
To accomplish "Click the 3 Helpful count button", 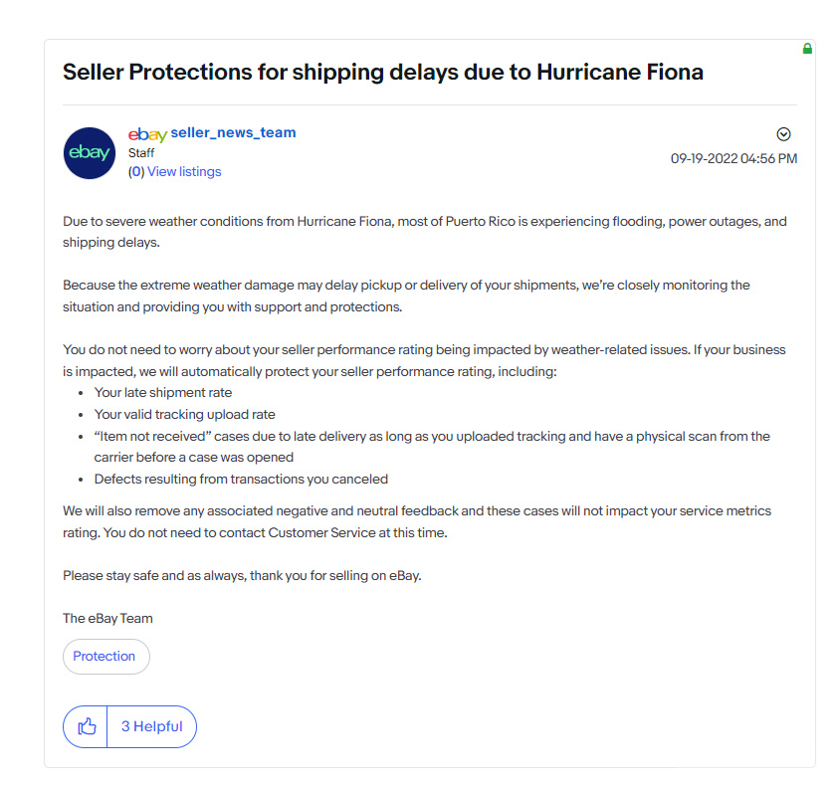I will (152, 726).
